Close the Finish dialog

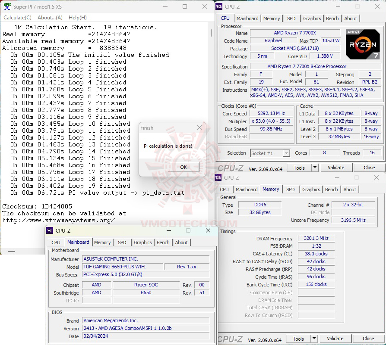199,127
